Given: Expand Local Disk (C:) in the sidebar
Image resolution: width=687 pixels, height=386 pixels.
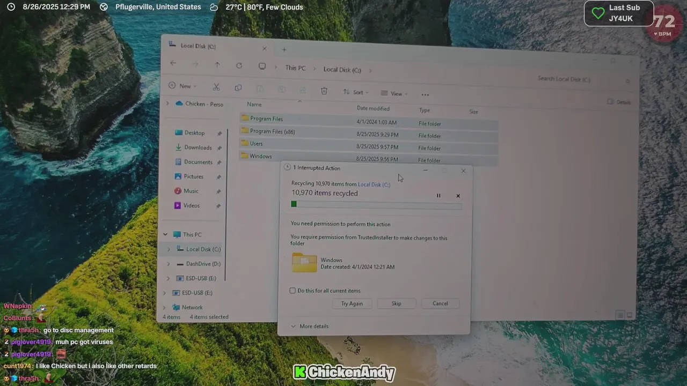Looking at the screenshot, I should click(169, 249).
